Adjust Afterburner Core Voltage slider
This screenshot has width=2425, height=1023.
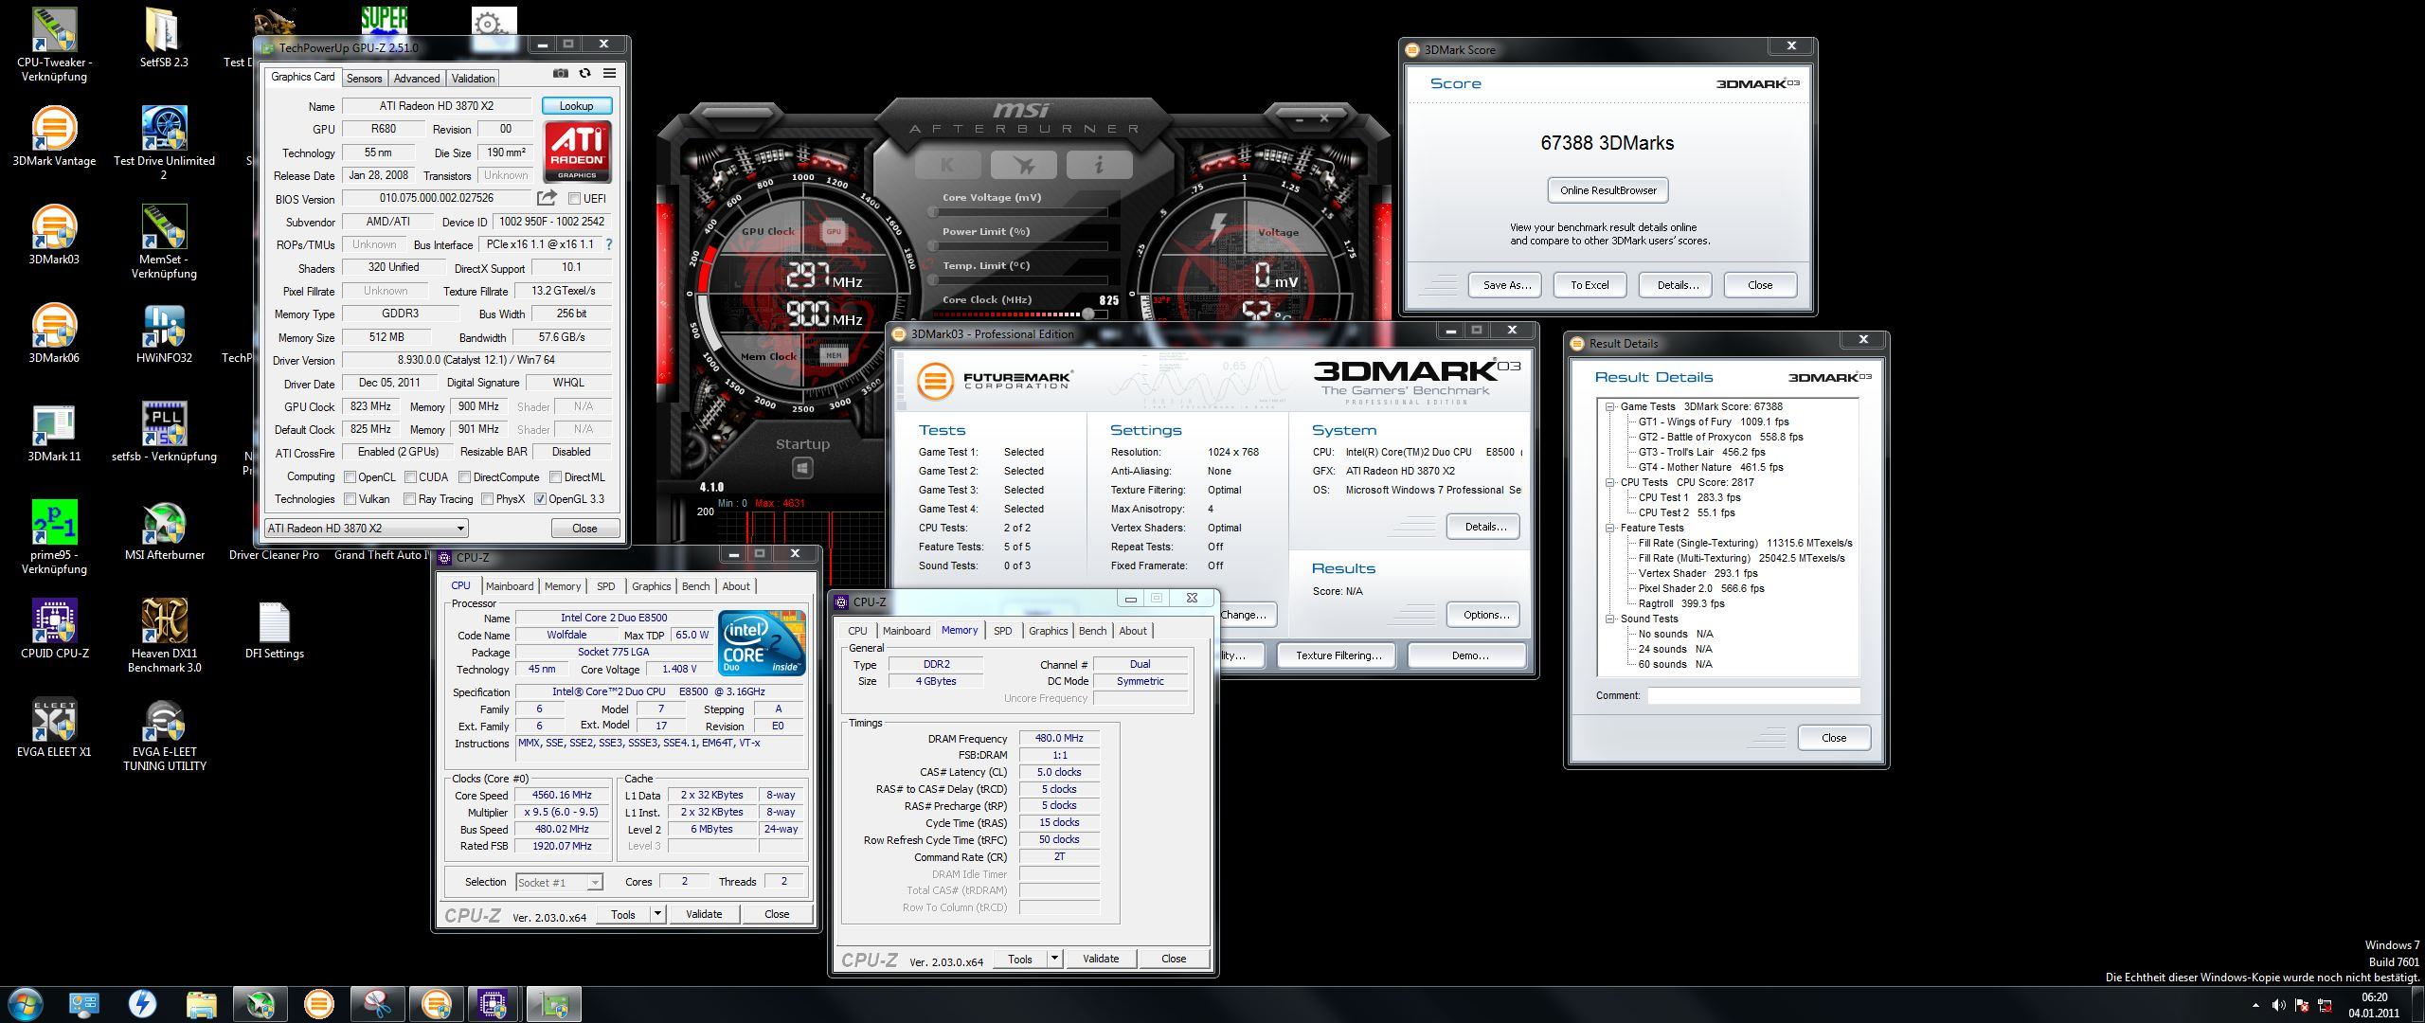coord(1018,211)
